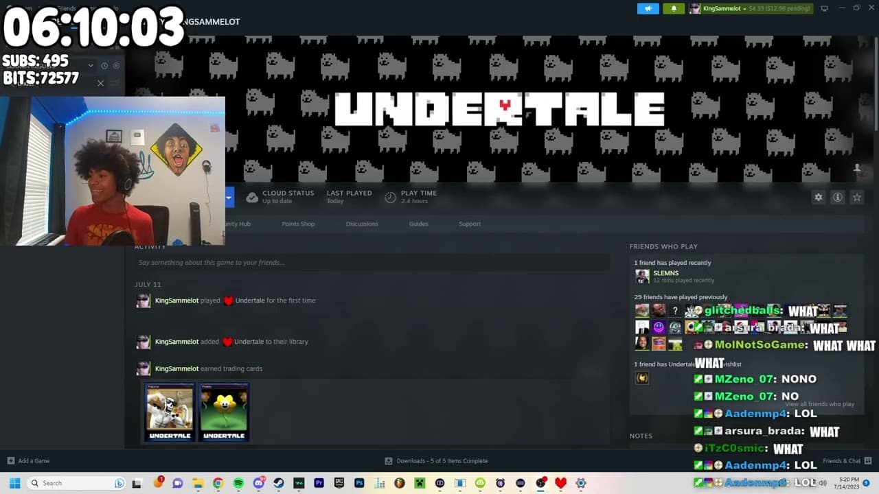The height and width of the screenshot is (494, 879).
Task: Open Adobe Premiere Pro from the taskbar
Action: tap(319, 483)
